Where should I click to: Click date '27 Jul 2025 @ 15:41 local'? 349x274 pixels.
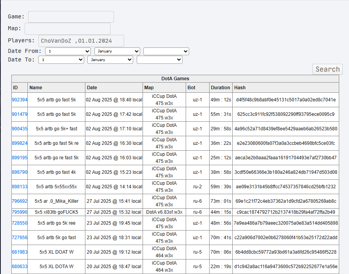pyautogui.click(x=114, y=201)
